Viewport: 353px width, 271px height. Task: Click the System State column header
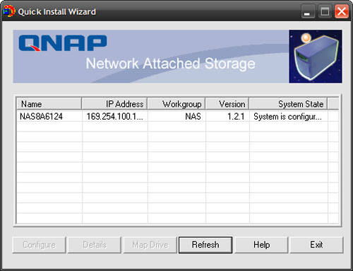click(x=288, y=104)
